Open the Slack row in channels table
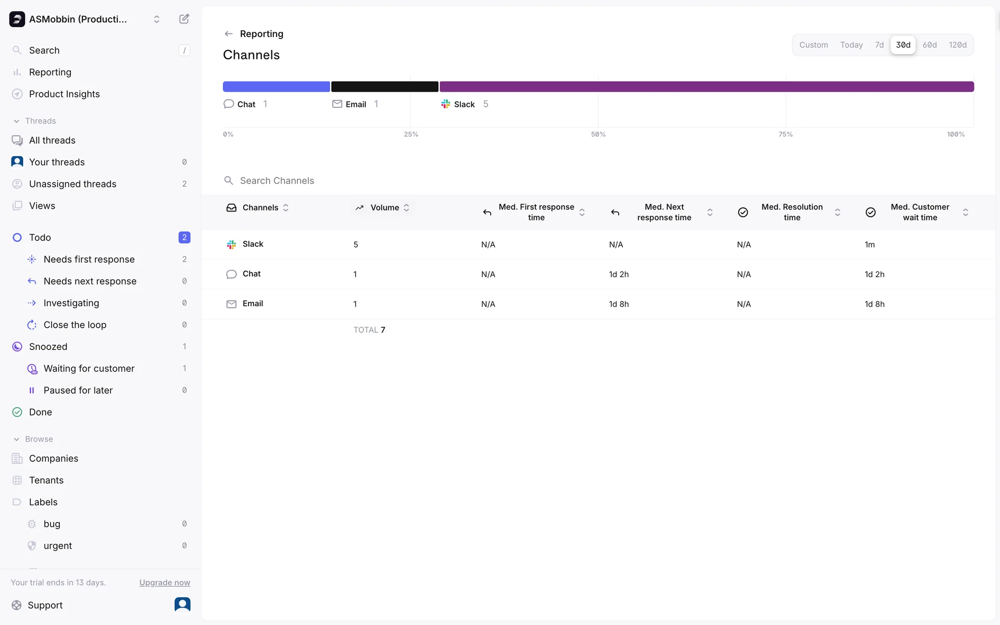Viewport: 1000px width, 625px height. (253, 244)
